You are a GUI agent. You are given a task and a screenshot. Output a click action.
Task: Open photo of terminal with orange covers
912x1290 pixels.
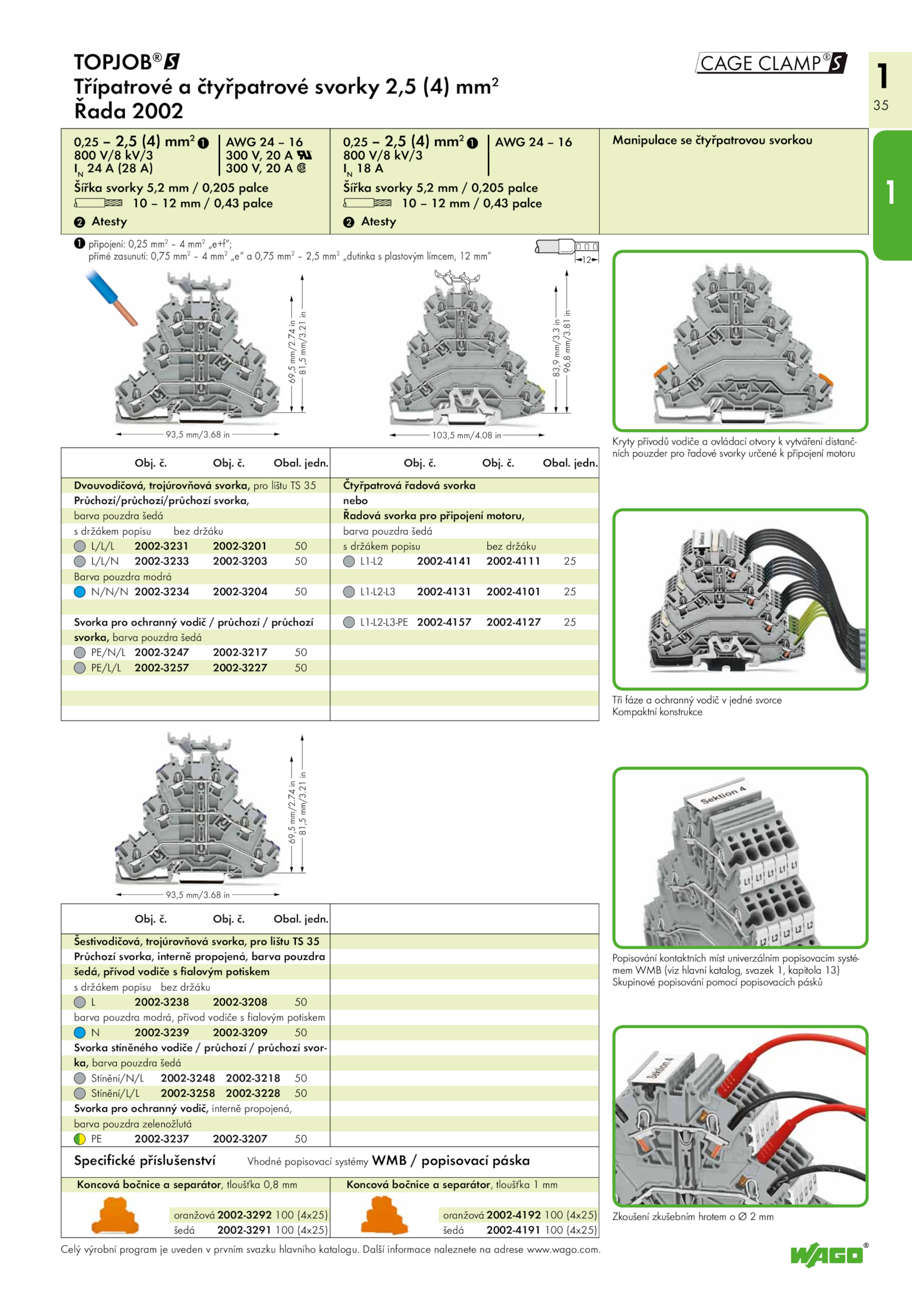[x=740, y=341]
